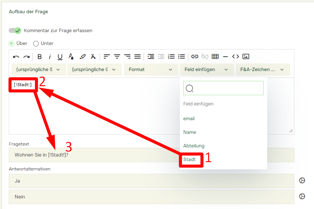Undo the last edit in the editor

click(16, 57)
